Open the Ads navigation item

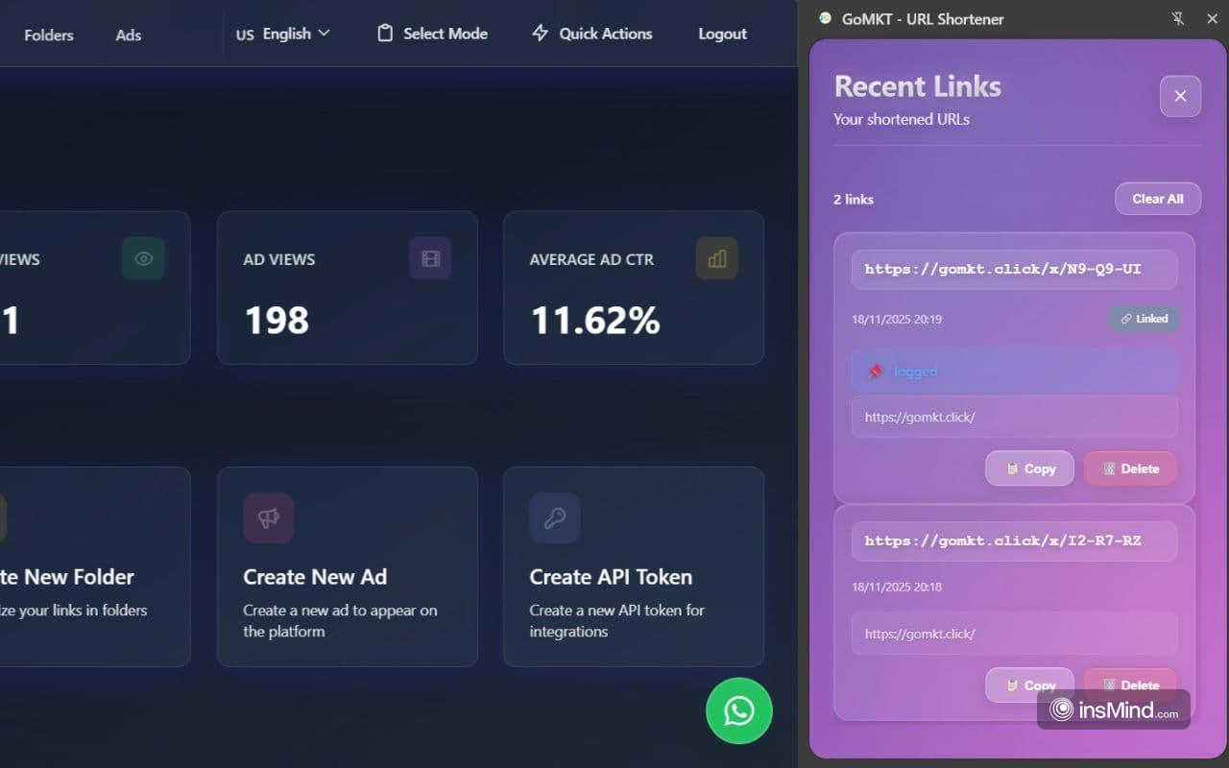(129, 35)
